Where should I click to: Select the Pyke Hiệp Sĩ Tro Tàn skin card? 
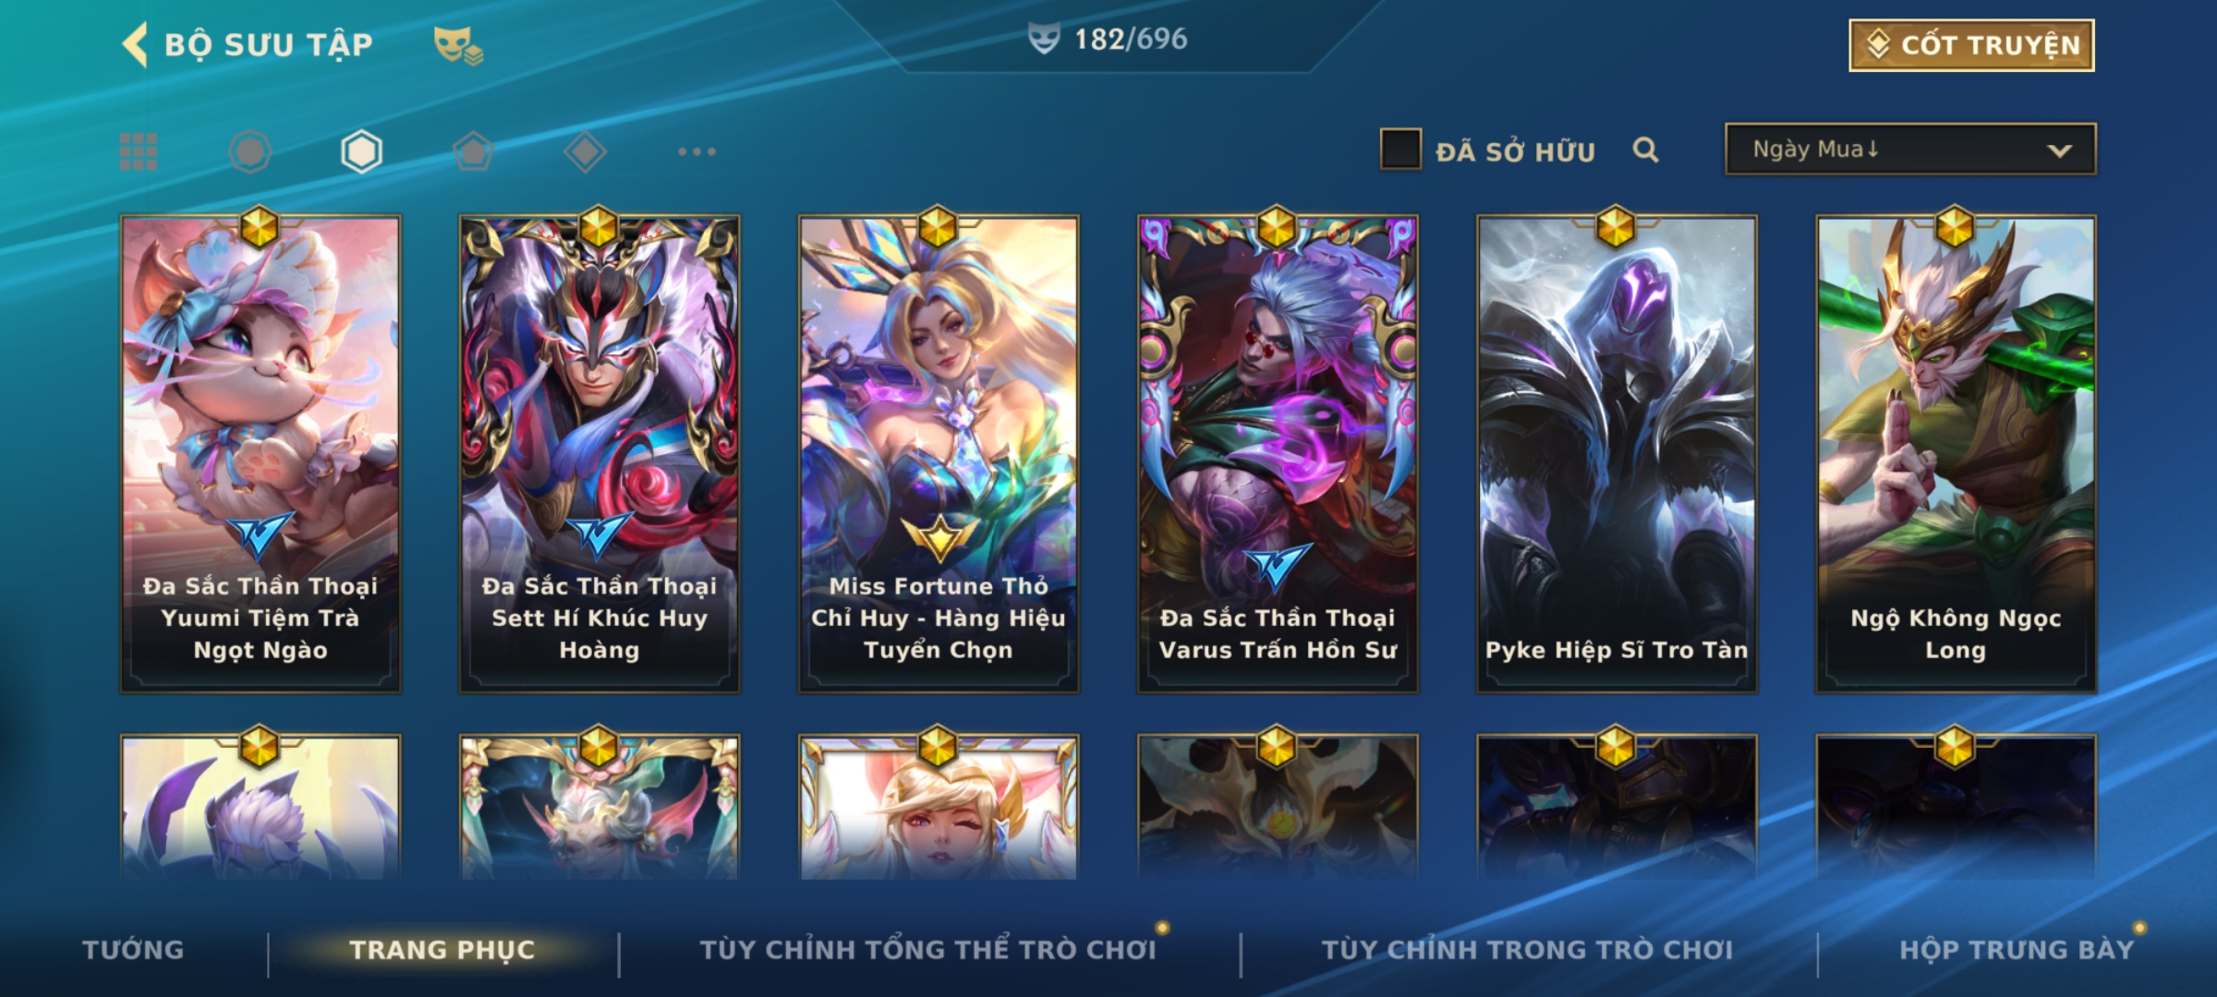[1617, 454]
